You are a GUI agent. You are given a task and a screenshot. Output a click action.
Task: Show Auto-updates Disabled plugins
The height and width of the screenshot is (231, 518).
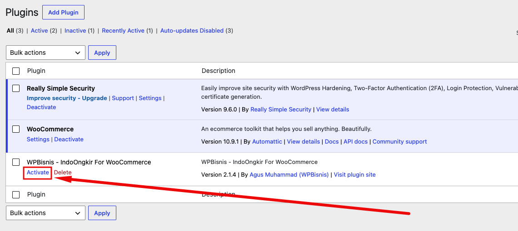coord(192,31)
